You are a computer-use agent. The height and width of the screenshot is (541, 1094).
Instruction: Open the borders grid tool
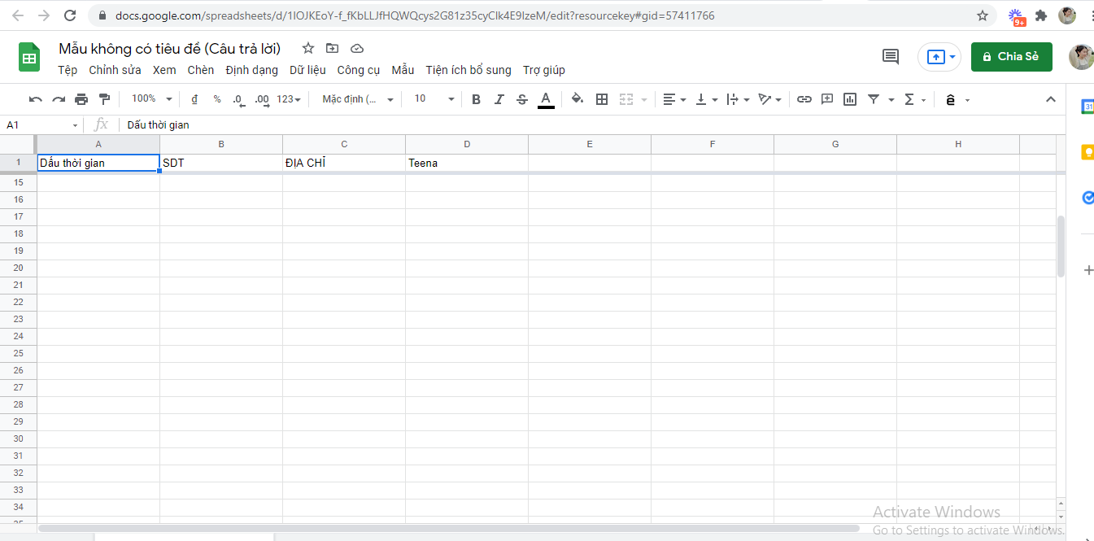(x=602, y=99)
